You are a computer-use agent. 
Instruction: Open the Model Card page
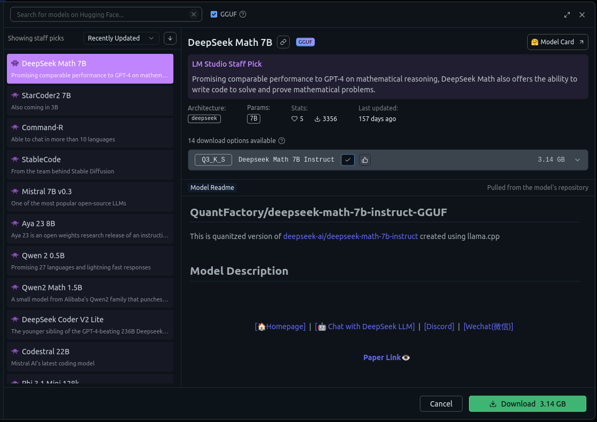[557, 42]
